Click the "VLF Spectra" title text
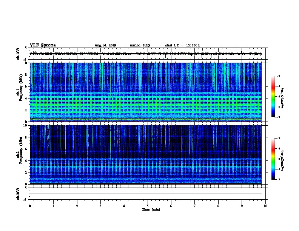The image size is (299, 231). coord(43,45)
